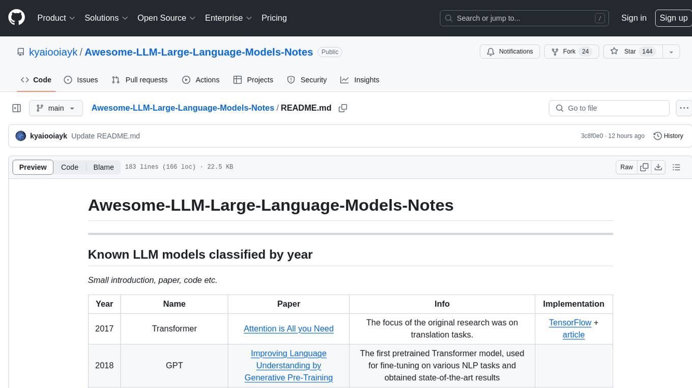Open the kyaiooiayk commit author name

click(49, 136)
